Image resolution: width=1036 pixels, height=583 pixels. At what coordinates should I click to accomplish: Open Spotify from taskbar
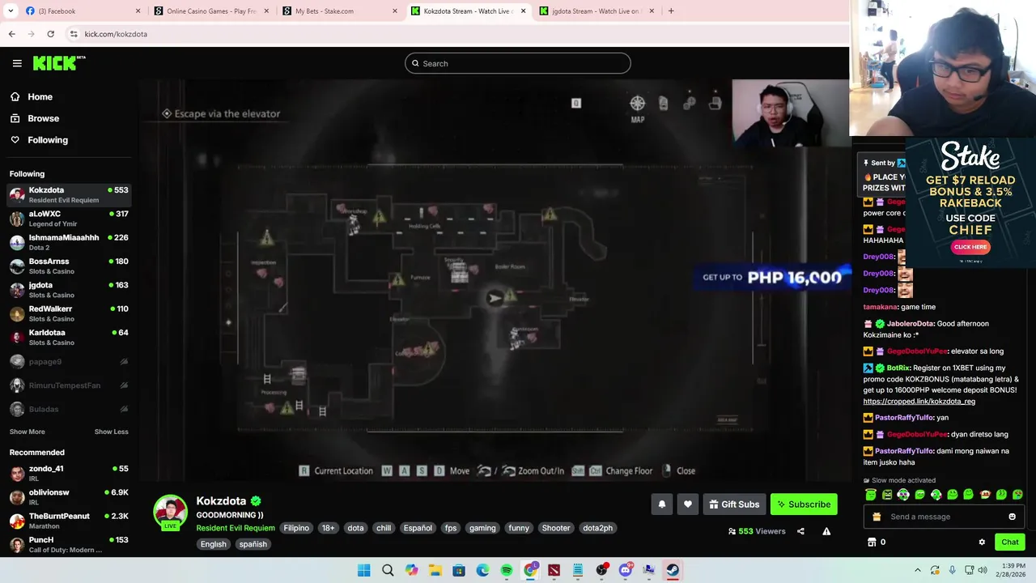coord(507,570)
